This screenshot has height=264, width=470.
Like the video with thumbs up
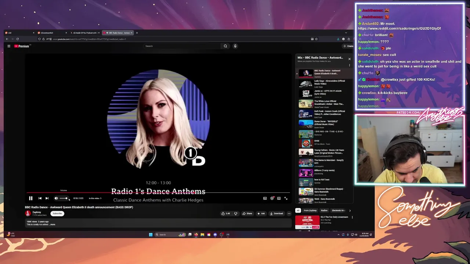[225, 213]
